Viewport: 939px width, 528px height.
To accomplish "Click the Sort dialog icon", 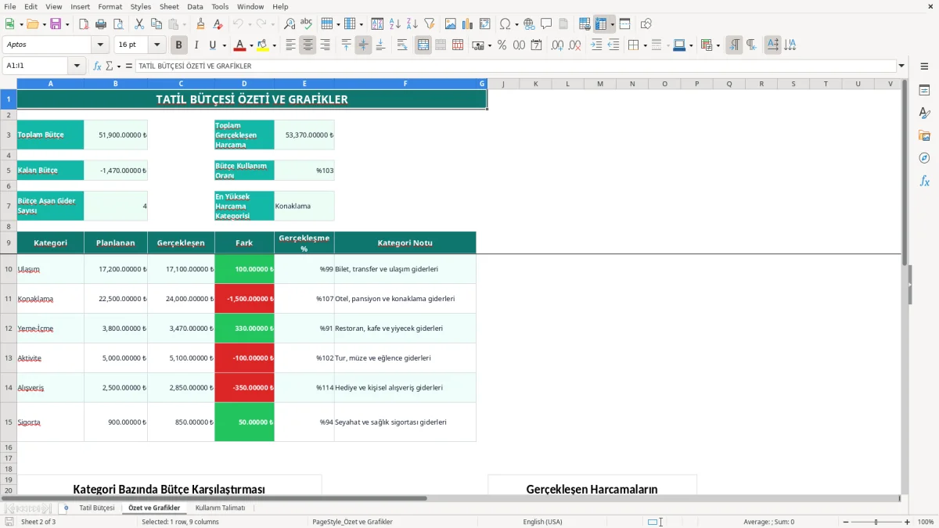I will click(377, 24).
